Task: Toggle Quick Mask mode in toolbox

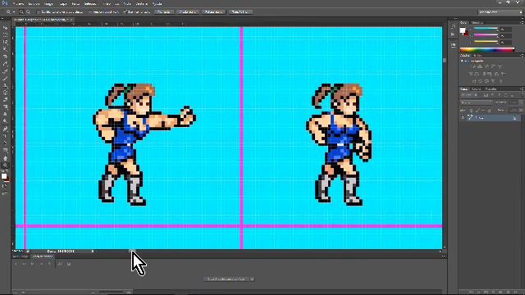Action: point(5,186)
